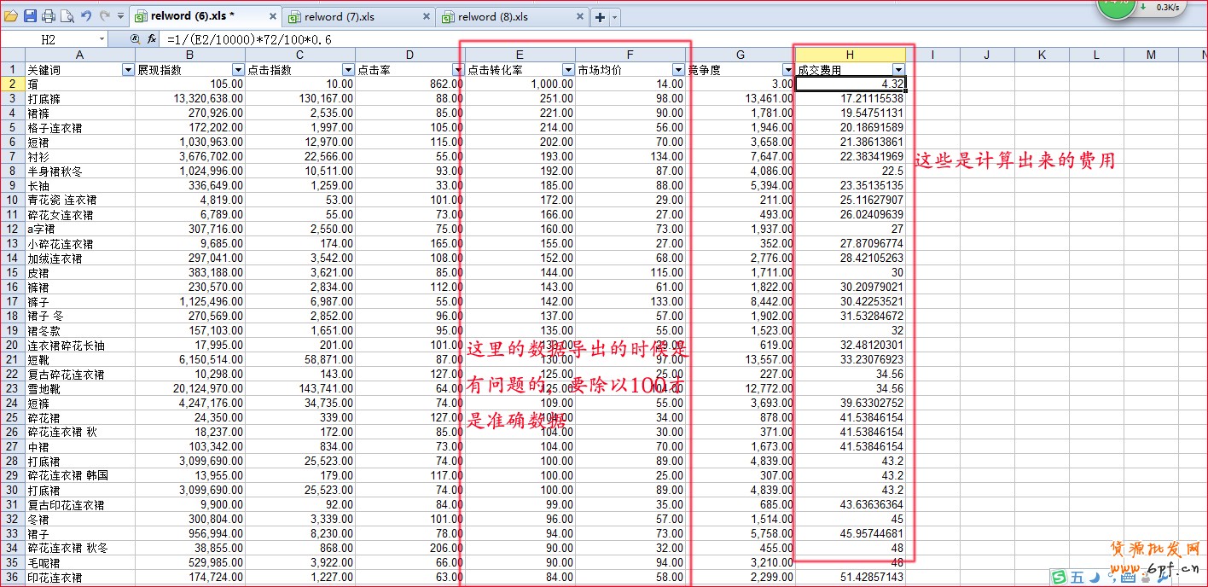This screenshot has height=587, width=1208.
Task: Select column G header
Action: tap(740, 55)
